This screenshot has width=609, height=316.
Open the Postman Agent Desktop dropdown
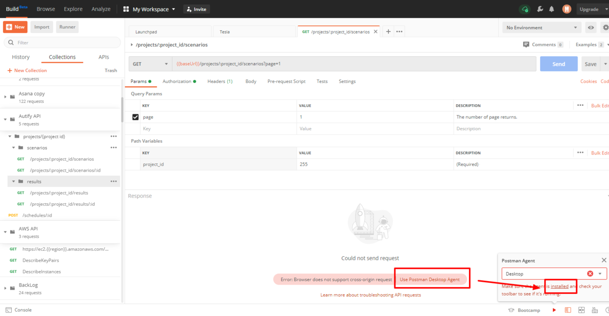[x=554, y=273]
